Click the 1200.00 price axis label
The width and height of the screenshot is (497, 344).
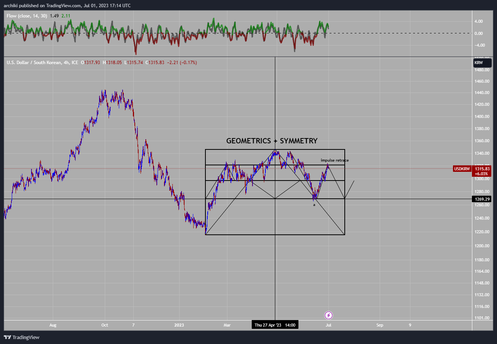coord(481,246)
